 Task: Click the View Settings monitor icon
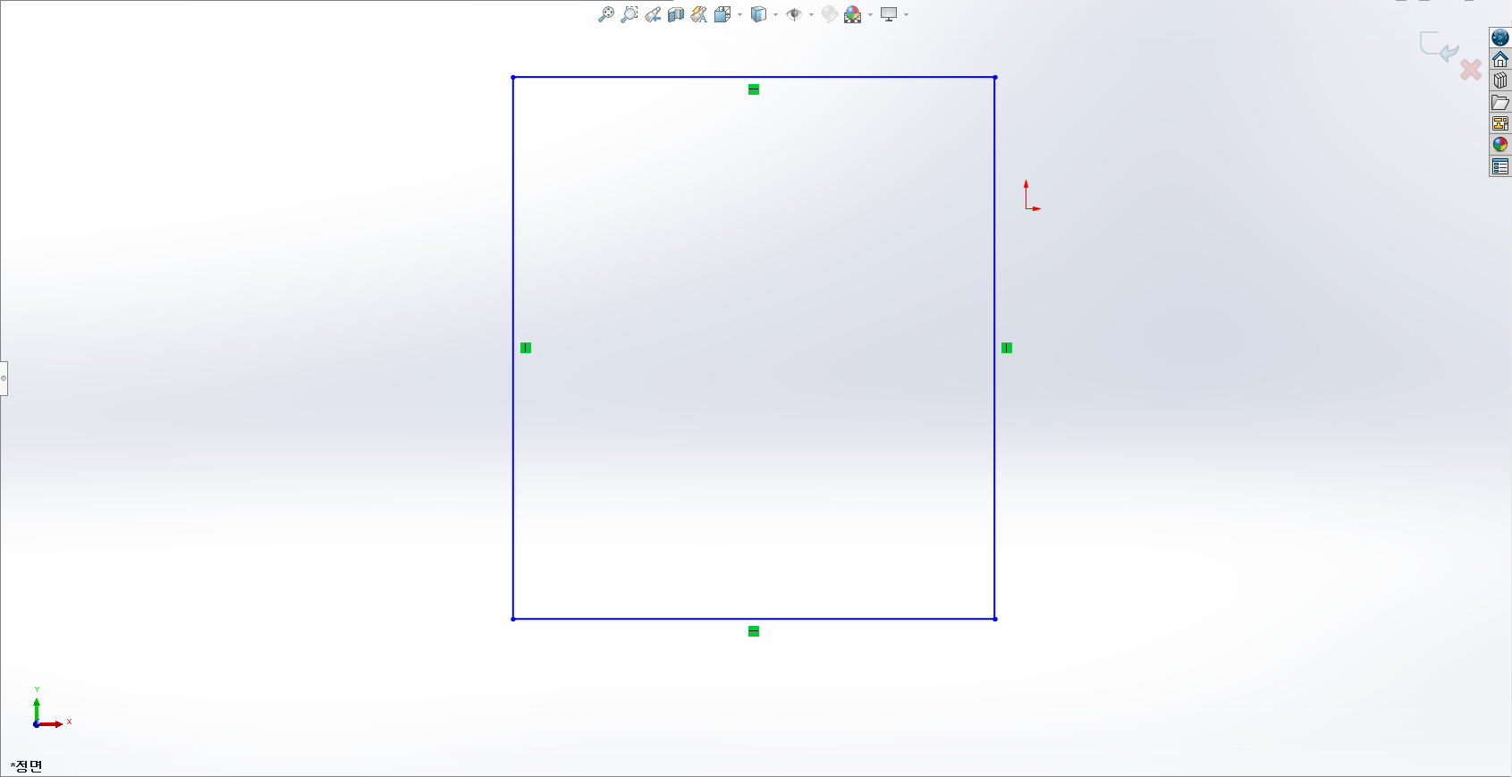(889, 14)
